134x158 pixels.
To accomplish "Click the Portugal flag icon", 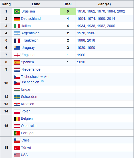I will click(x=17, y=133).
